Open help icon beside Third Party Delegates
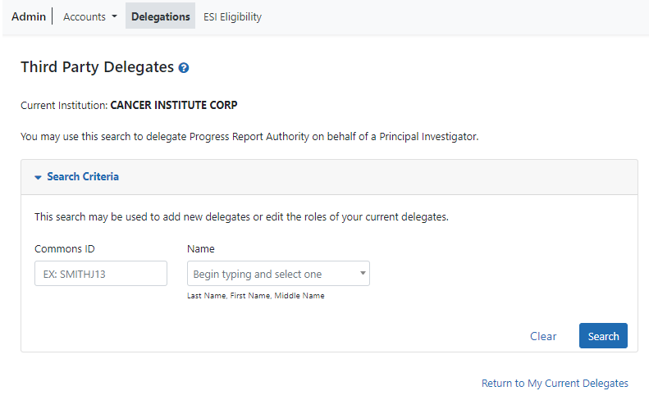This screenshot has height=409, width=649. [184, 68]
